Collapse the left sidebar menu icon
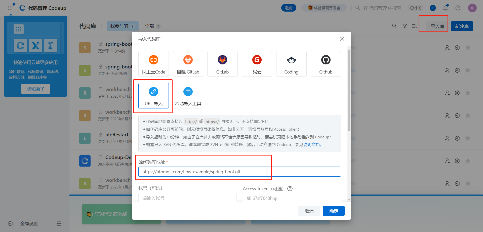The image size is (483, 232). click(59, 223)
